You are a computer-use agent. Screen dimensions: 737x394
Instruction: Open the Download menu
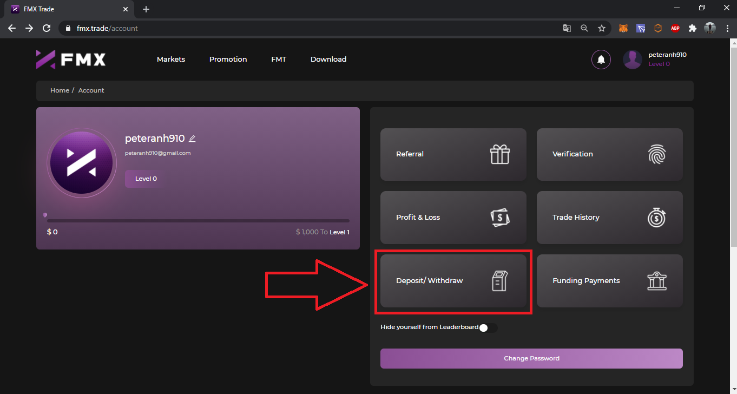[x=328, y=60]
